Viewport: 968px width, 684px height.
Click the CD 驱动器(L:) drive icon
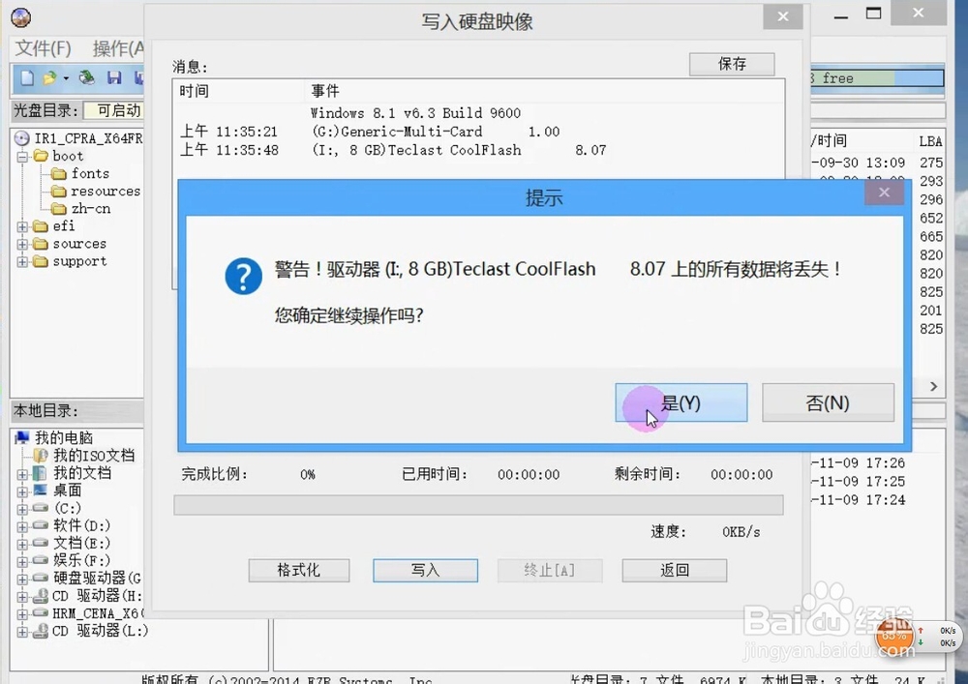click(x=40, y=631)
